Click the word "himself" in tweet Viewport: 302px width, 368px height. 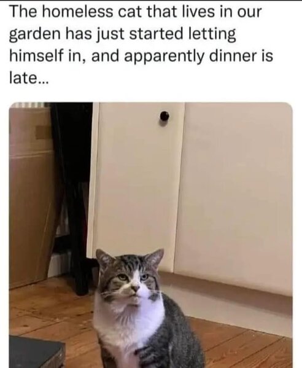(x=37, y=56)
